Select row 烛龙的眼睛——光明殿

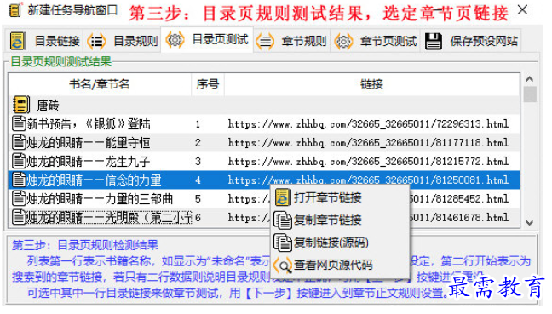(264, 217)
